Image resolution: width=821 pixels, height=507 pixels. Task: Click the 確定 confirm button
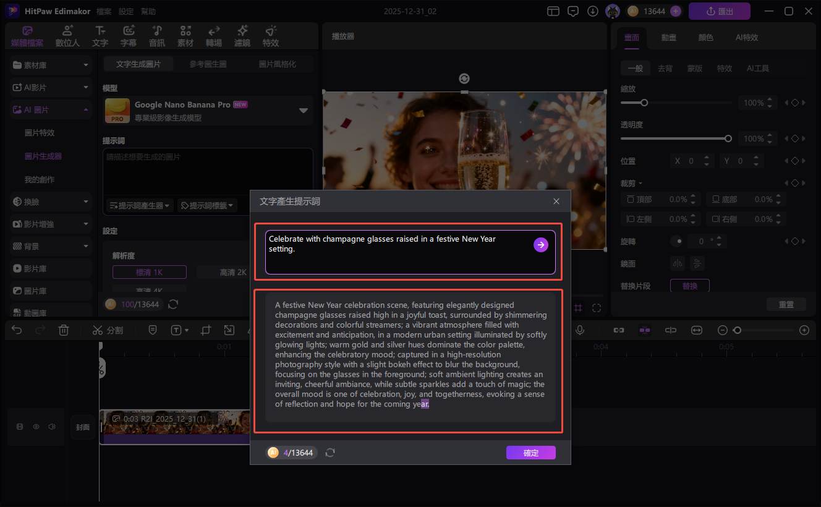tap(530, 453)
